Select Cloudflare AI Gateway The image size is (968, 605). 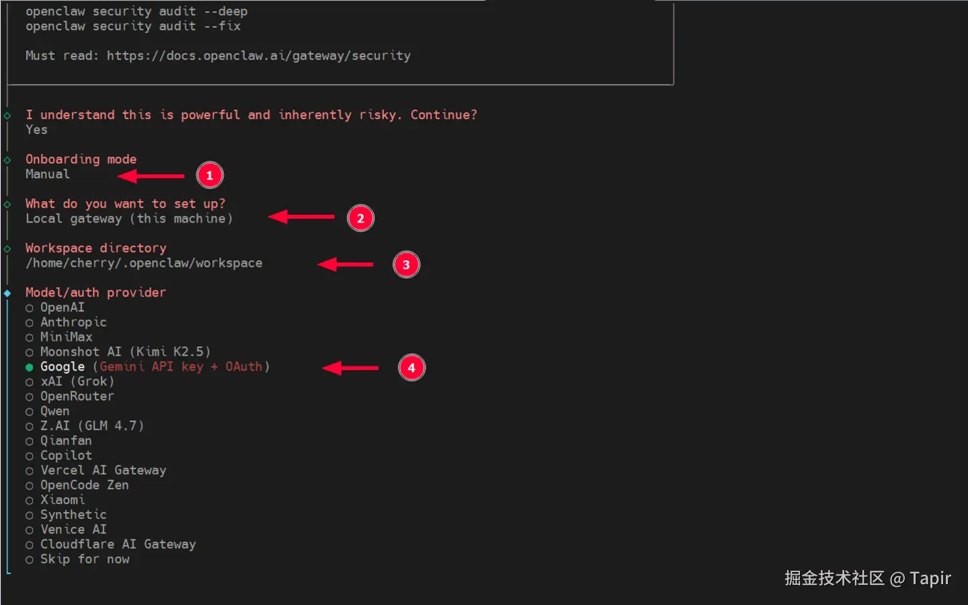tap(118, 544)
